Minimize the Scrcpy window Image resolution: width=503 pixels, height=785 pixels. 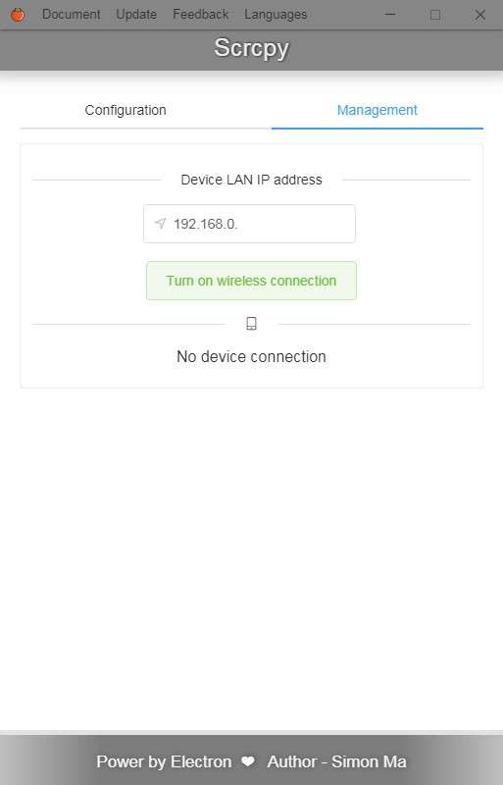pyautogui.click(x=390, y=15)
